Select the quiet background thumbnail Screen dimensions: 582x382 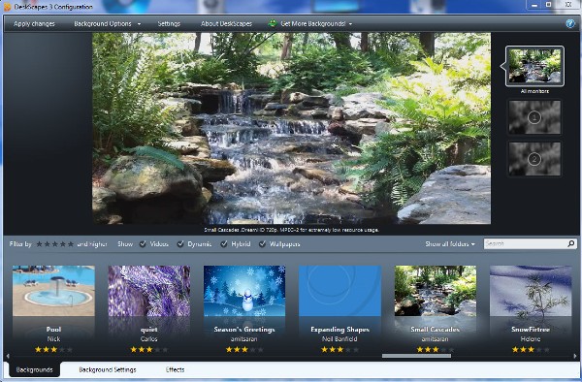click(x=149, y=291)
